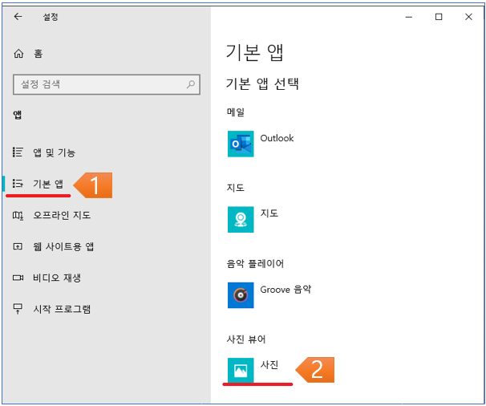Open the 홈 home icon

(x=18, y=54)
